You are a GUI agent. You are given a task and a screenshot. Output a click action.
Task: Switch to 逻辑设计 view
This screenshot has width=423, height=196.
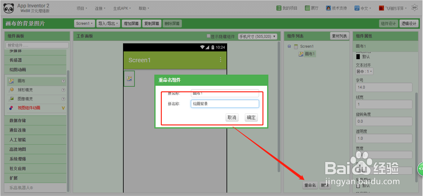pyautogui.click(x=409, y=23)
